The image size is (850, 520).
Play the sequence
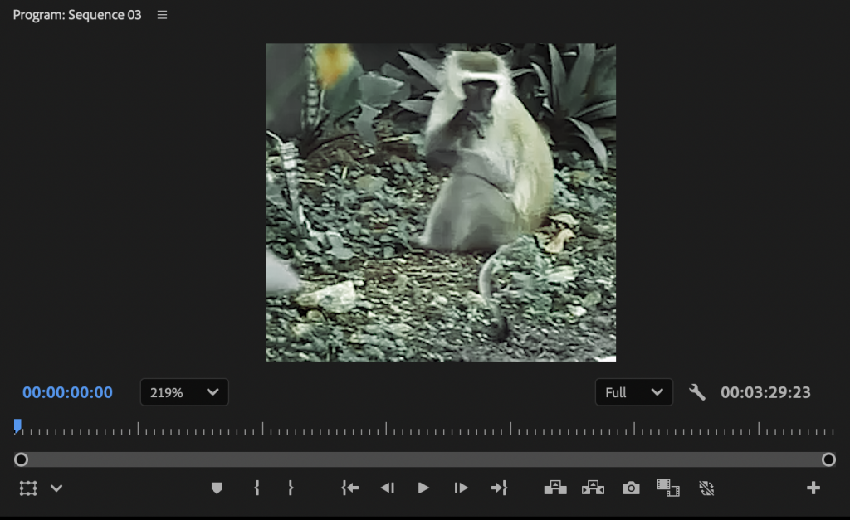coord(424,488)
